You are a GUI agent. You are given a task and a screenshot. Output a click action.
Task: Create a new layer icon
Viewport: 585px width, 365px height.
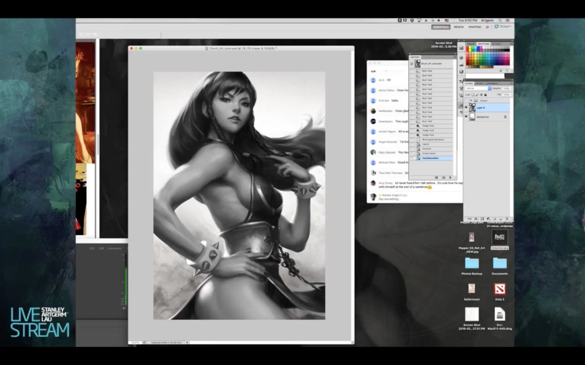tap(501, 219)
